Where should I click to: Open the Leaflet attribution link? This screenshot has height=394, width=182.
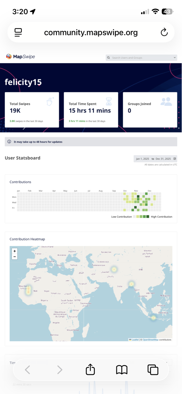click(x=134, y=340)
